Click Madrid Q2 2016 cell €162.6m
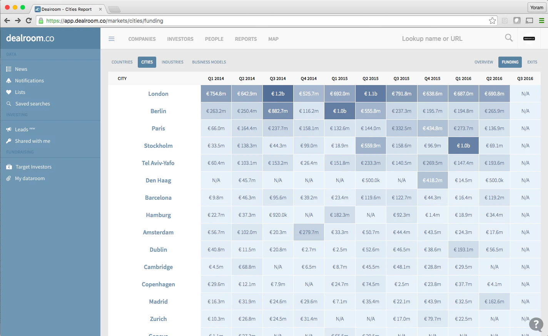 click(495, 302)
